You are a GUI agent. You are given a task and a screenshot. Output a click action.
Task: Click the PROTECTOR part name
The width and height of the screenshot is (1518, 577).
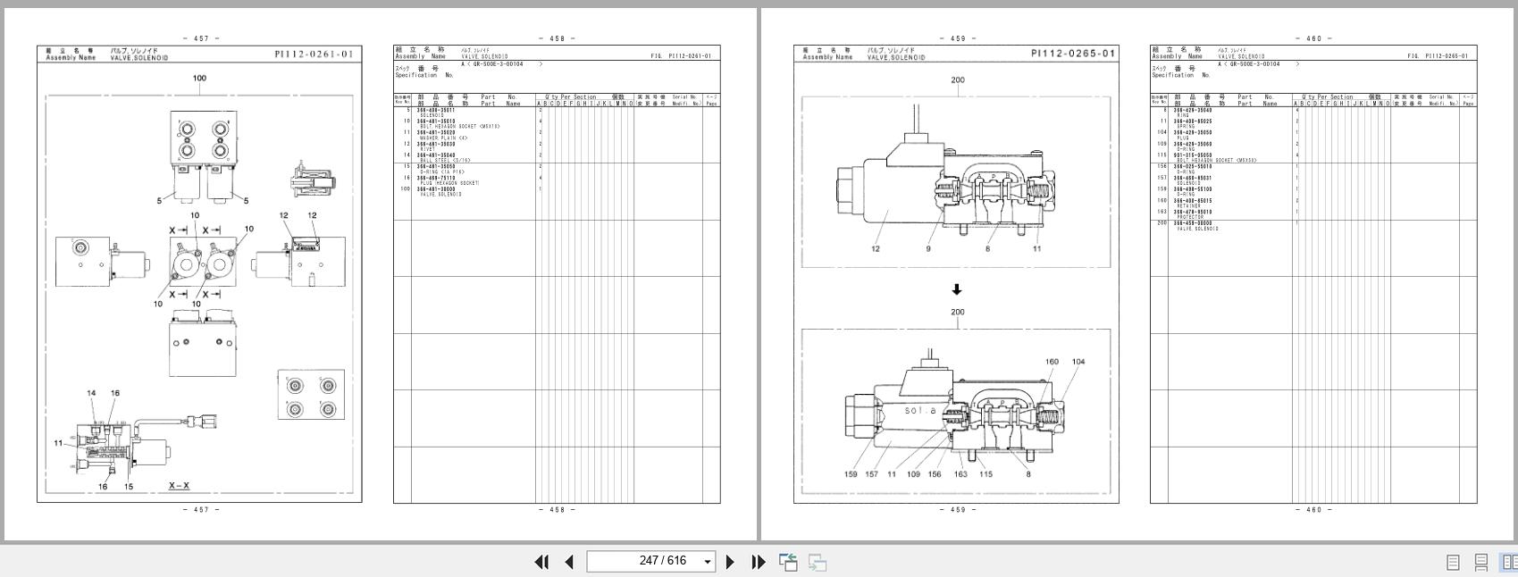[1191, 217]
